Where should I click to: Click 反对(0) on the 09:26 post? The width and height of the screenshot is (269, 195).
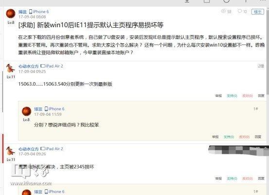click(248, 178)
